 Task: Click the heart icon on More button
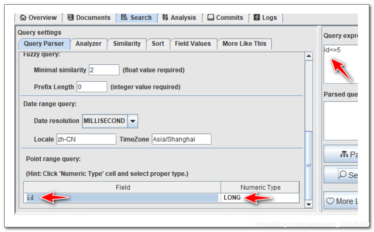330,201
